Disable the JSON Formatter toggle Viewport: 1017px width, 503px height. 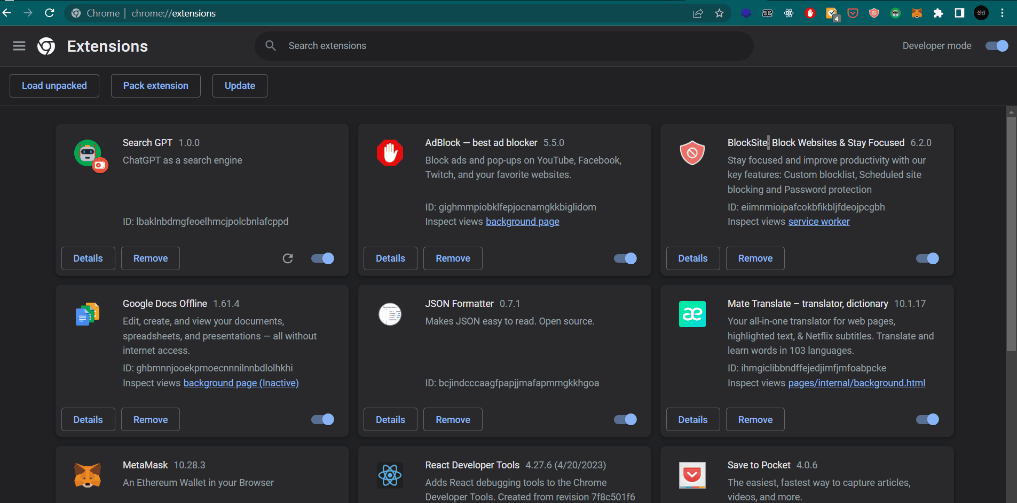tap(625, 419)
